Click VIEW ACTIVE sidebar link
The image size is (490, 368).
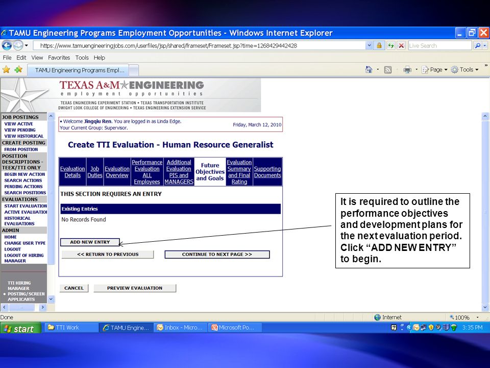[18, 124]
